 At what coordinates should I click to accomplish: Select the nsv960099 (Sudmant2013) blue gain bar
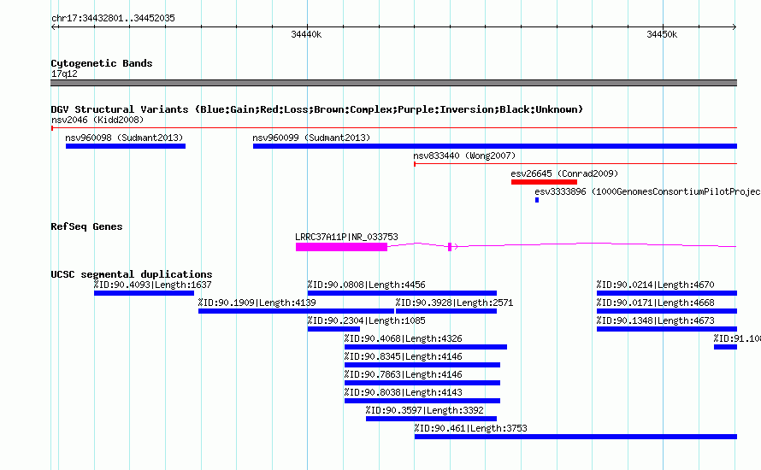[494, 146]
